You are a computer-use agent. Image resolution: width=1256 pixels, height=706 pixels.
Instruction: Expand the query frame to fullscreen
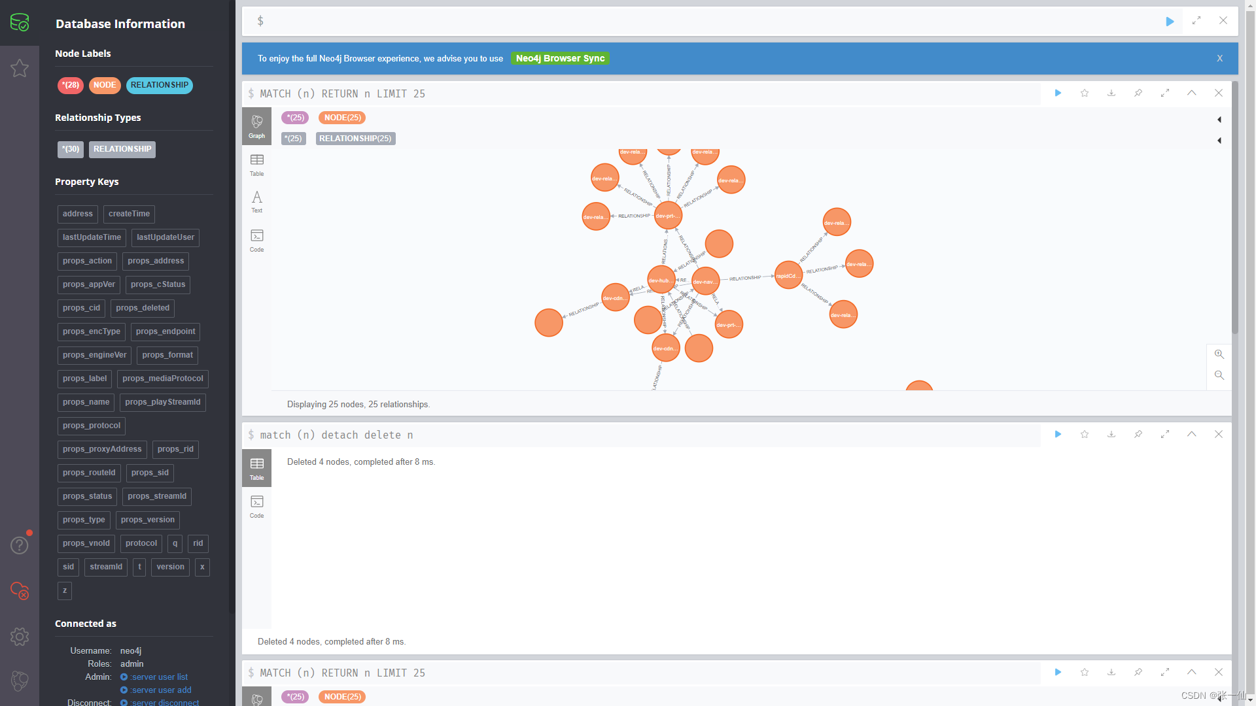(x=1164, y=93)
